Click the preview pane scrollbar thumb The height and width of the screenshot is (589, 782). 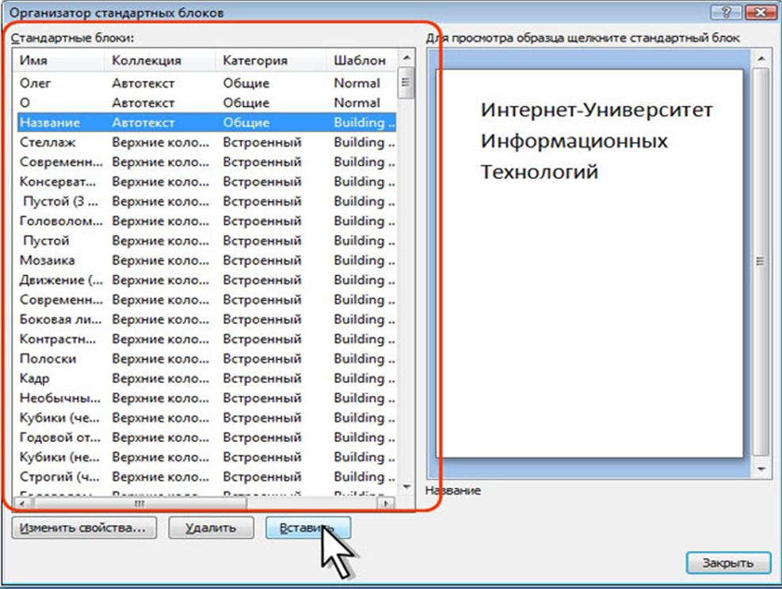click(761, 261)
